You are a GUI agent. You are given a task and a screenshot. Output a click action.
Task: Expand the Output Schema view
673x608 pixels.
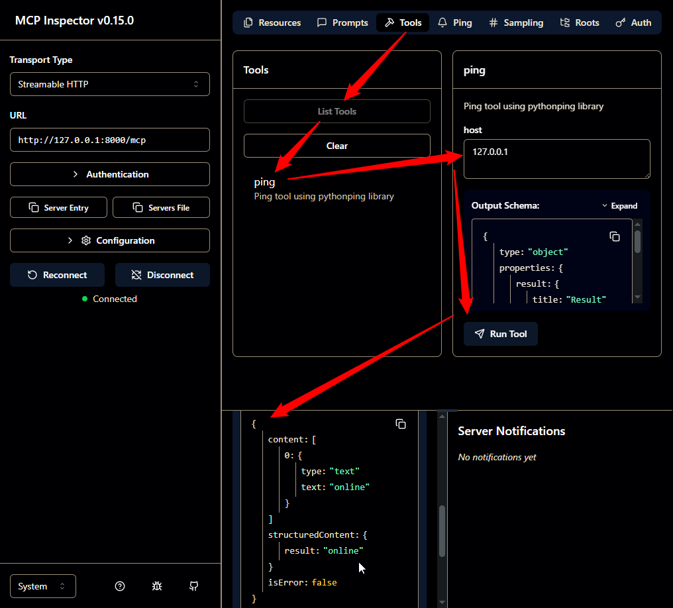click(x=619, y=206)
